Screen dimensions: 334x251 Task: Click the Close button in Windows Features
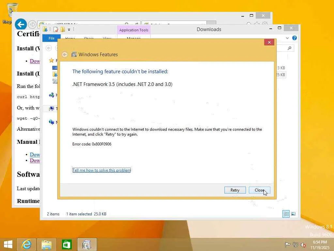259,190
